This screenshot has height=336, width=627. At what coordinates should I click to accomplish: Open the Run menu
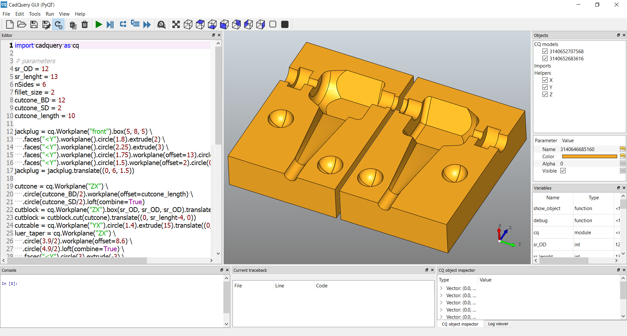50,14
